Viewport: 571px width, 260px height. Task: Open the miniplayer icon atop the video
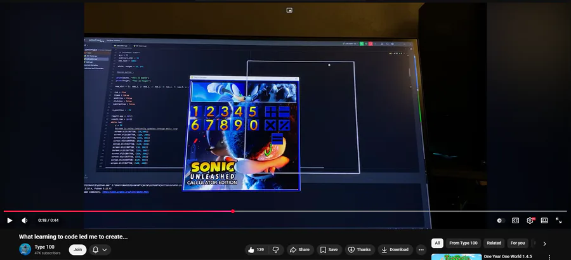289,10
